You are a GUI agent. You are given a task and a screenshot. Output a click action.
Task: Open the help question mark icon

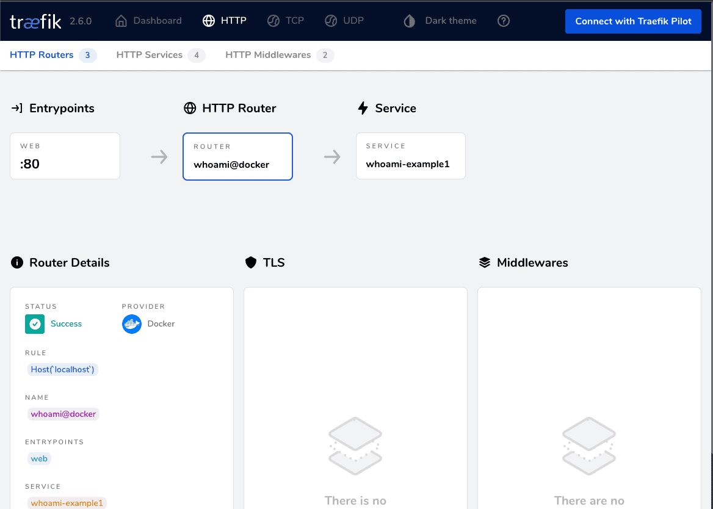pos(503,21)
